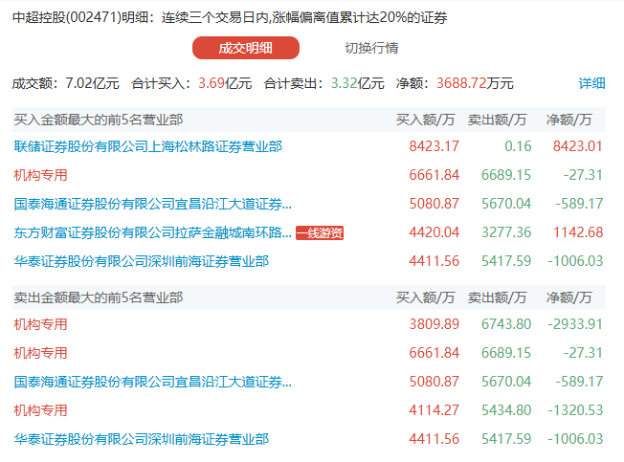Open the 详细 link
This screenshot has height=462, width=624.
click(x=591, y=83)
